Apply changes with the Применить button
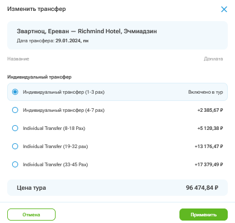The width and height of the screenshot is (235, 223). pyautogui.click(x=204, y=215)
